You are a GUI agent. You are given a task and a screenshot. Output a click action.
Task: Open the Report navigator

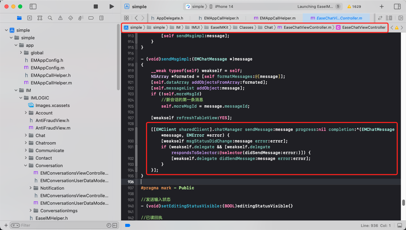click(x=101, y=18)
